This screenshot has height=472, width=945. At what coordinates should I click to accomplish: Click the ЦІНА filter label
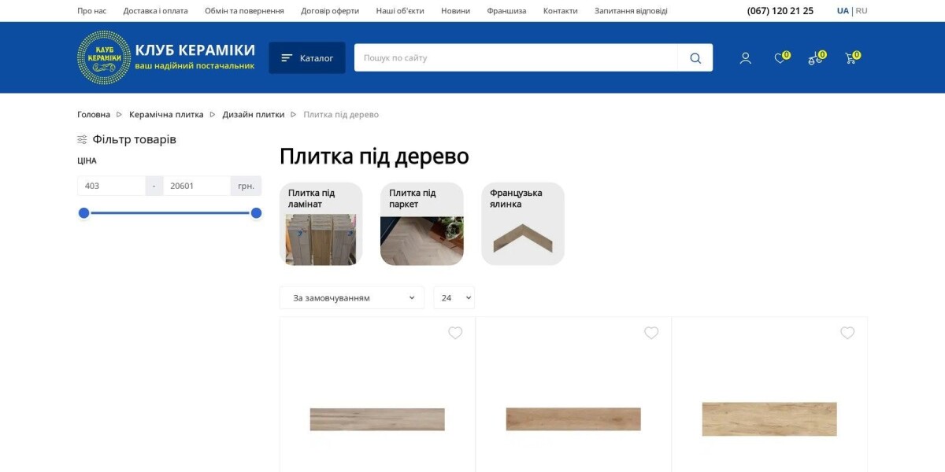click(x=87, y=160)
